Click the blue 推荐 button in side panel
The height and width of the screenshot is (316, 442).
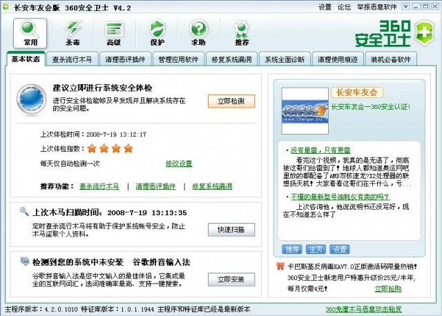click(x=291, y=249)
